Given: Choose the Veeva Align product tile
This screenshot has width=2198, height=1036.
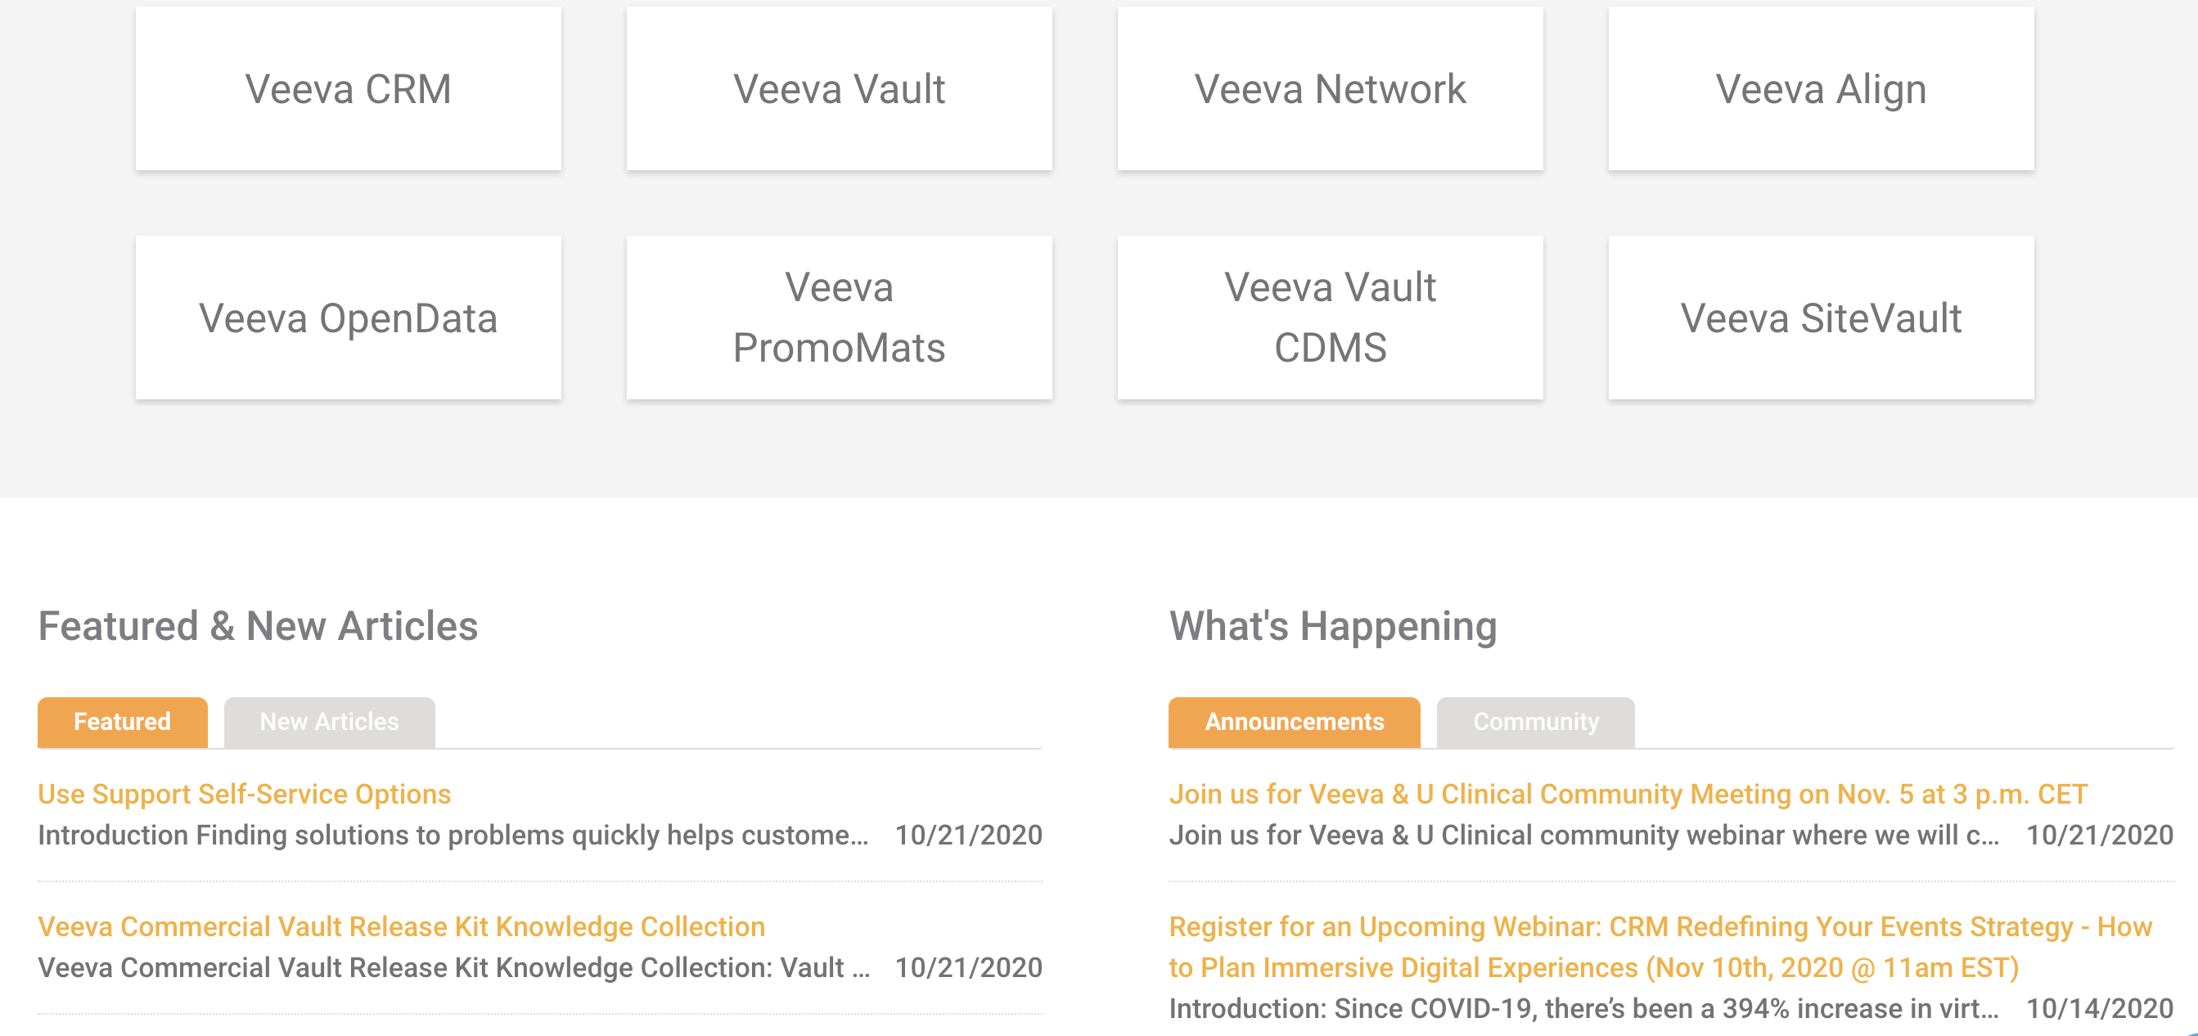Looking at the screenshot, I should click(1821, 88).
